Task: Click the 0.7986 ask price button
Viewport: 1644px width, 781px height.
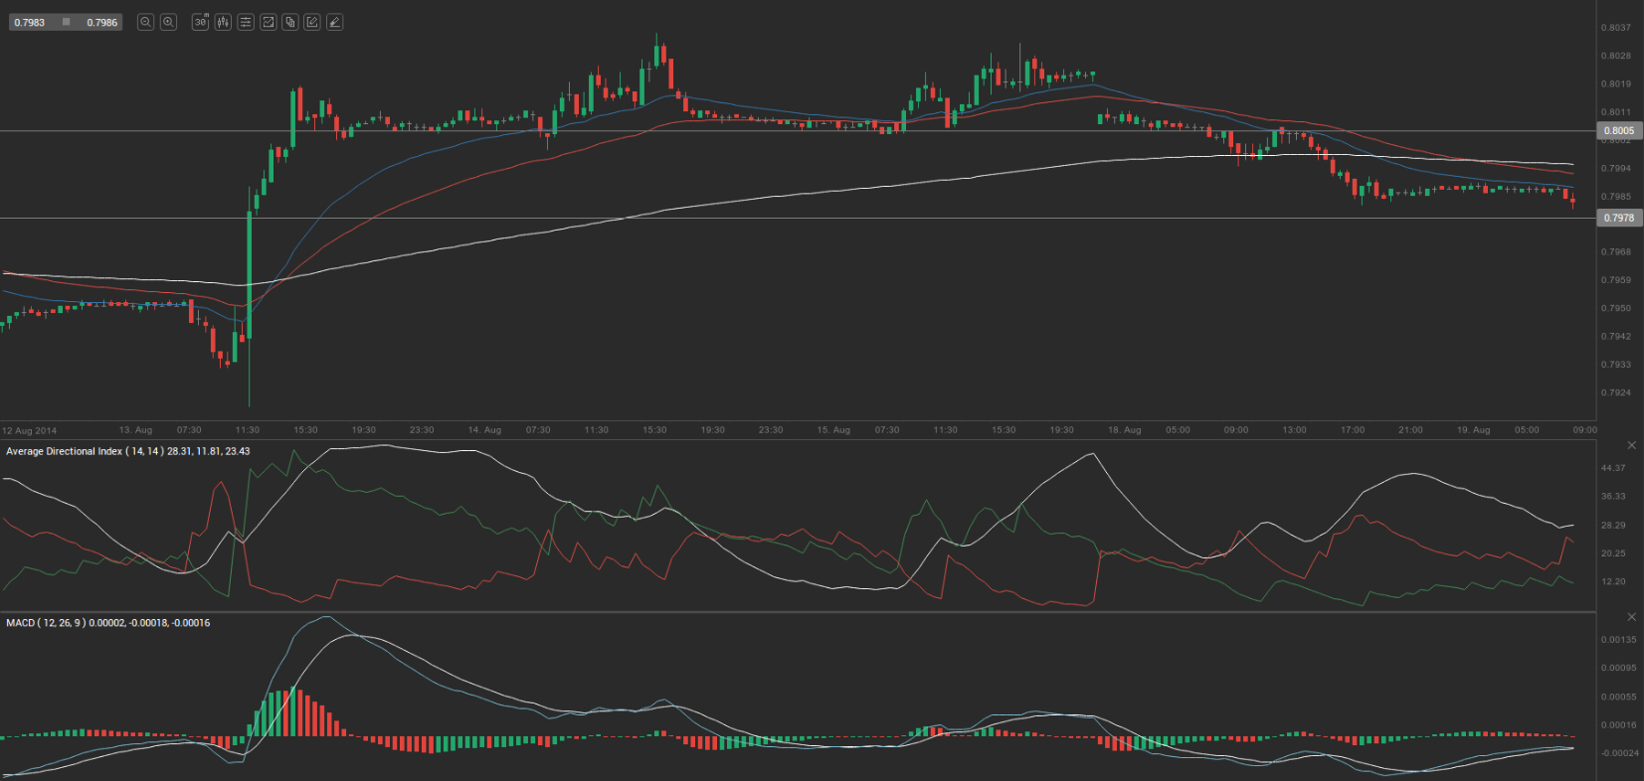Action: pyautogui.click(x=101, y=22)
